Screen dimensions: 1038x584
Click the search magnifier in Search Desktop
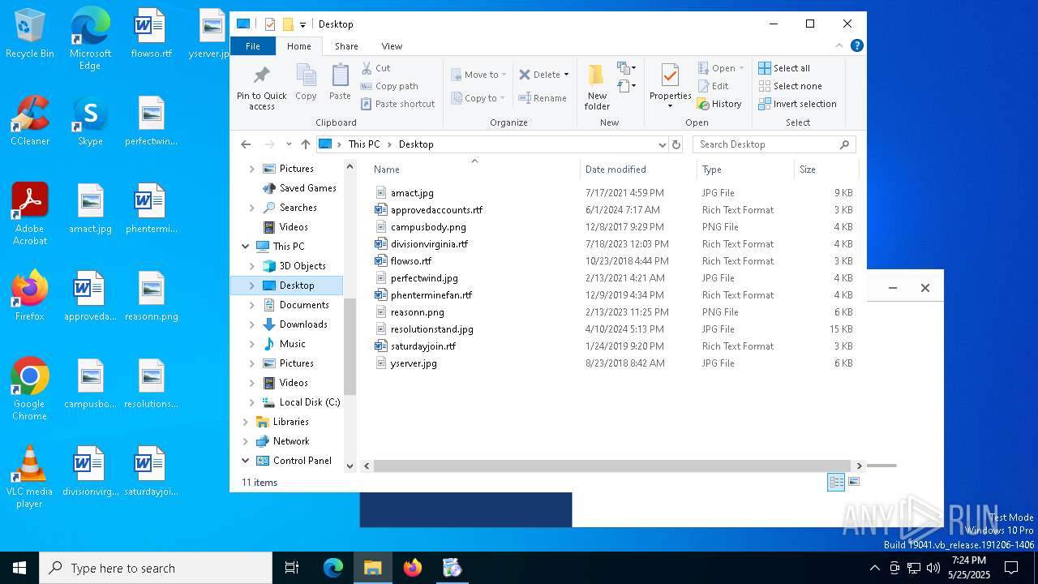point(844,144)
